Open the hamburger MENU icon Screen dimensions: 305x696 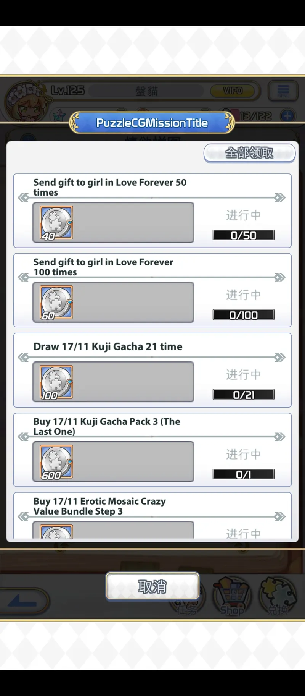(283, 91)
